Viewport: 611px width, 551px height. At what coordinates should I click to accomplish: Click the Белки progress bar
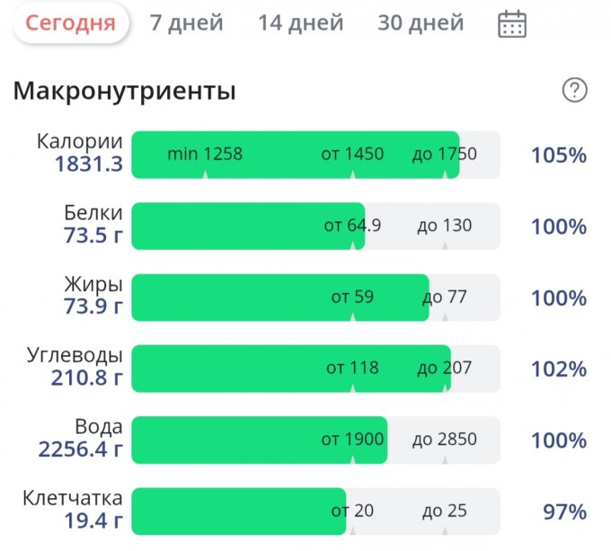[314, 226]
